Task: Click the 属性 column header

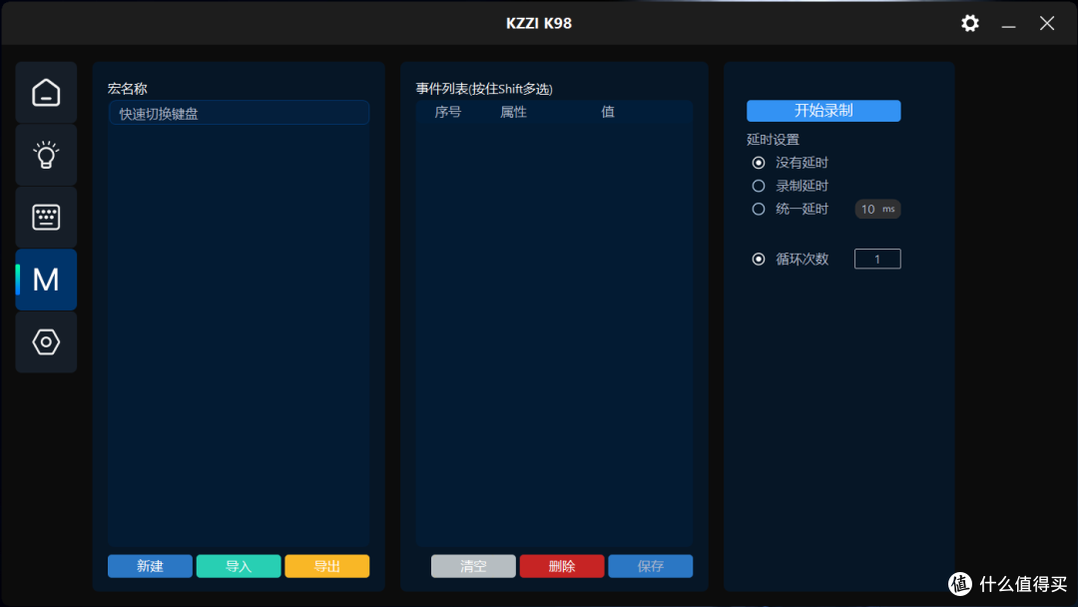Action: point(514,112)
